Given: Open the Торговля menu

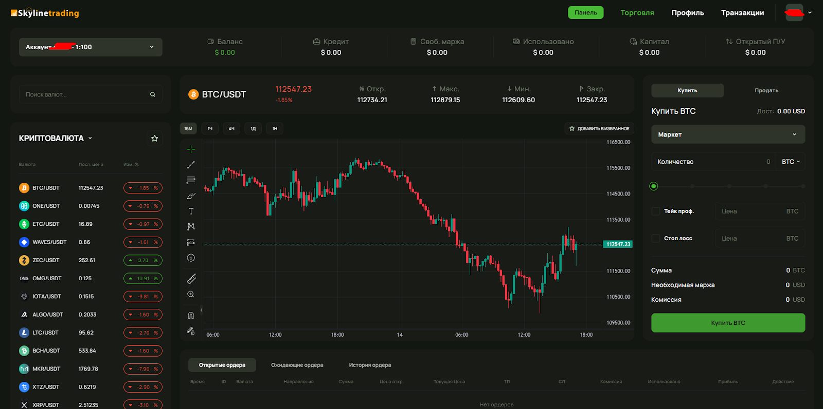Looking at the screenshot, I should pyautogui.click(x=637, y=13).
